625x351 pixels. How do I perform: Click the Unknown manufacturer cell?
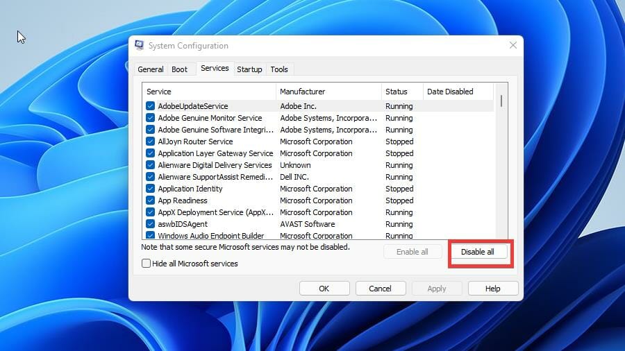(x=295, y=165)
